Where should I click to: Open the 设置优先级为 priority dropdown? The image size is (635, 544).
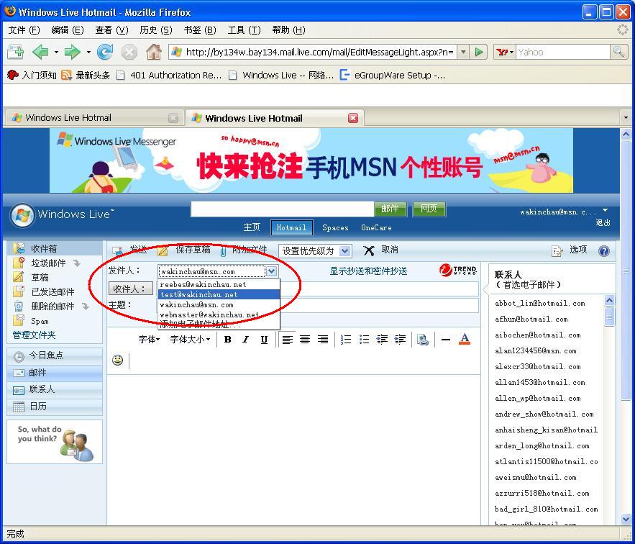coord(315,251)
